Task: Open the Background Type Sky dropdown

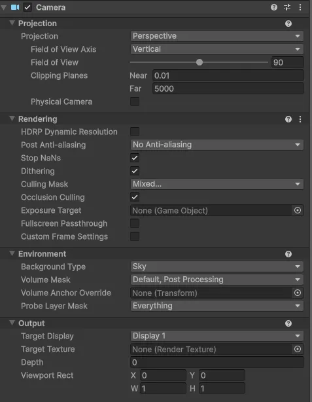Action: click(217, 266)
